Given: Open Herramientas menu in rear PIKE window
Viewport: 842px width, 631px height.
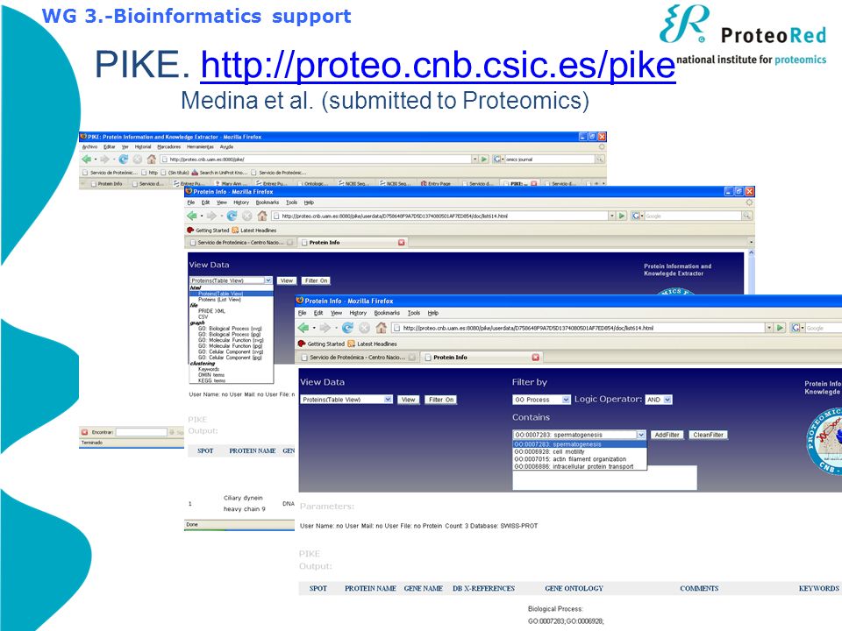Looking at the screenshot, I should pyautogui.click(x=200, y=146).
